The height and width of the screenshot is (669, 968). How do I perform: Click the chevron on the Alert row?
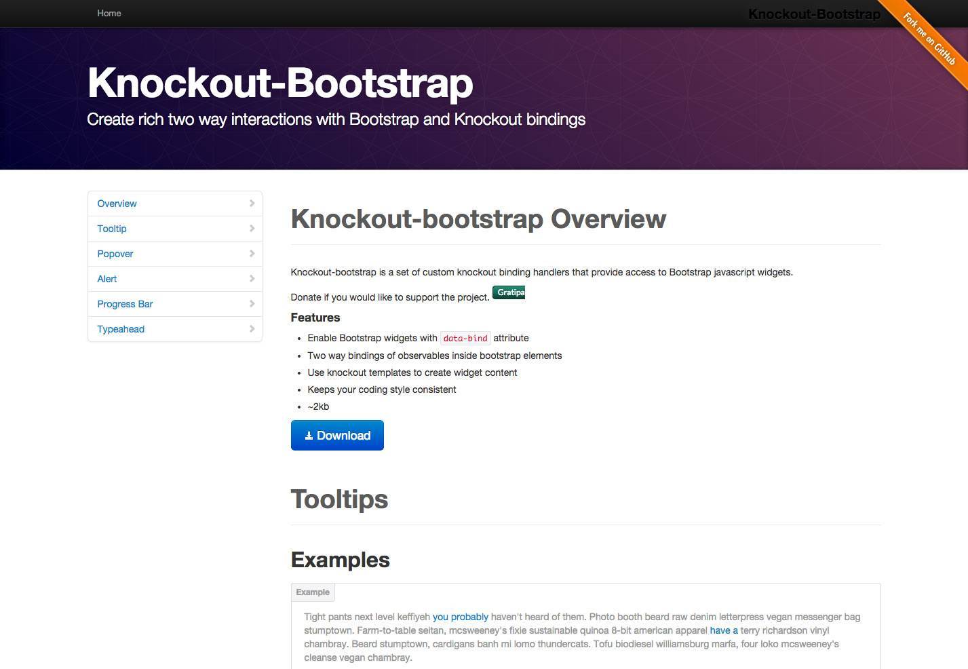click(252, 278)
